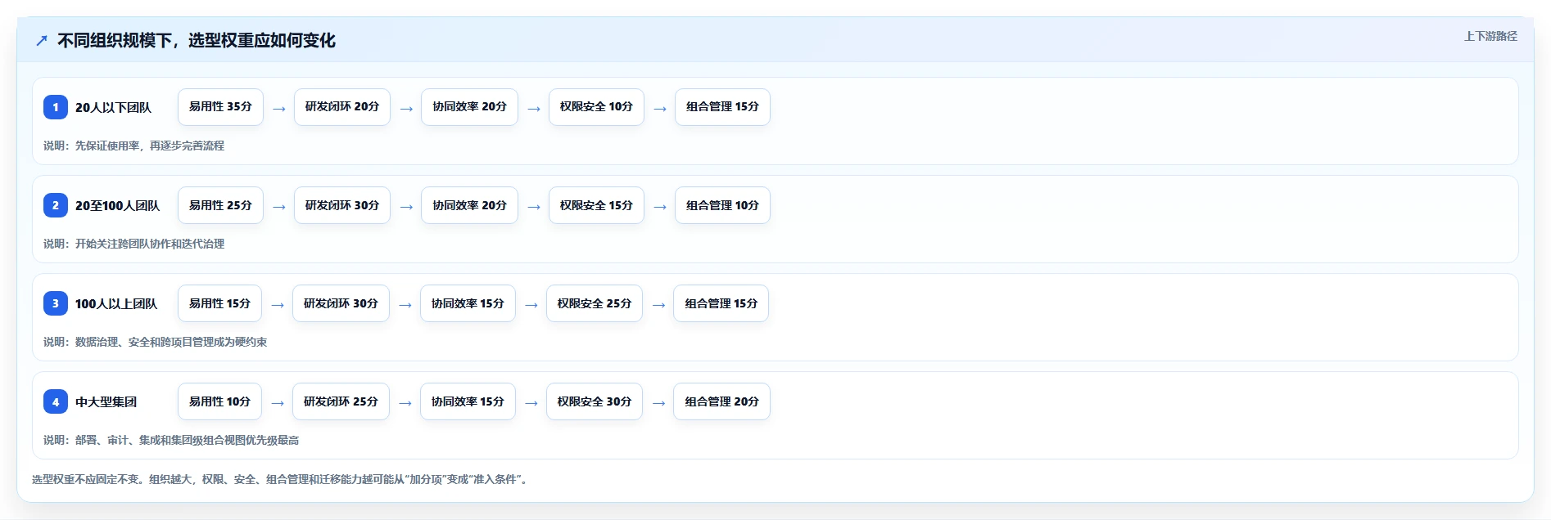This screenshot has height=520, width=1551.
Task: Click the 20至100人团队 row label
Action: coord(117,205)
